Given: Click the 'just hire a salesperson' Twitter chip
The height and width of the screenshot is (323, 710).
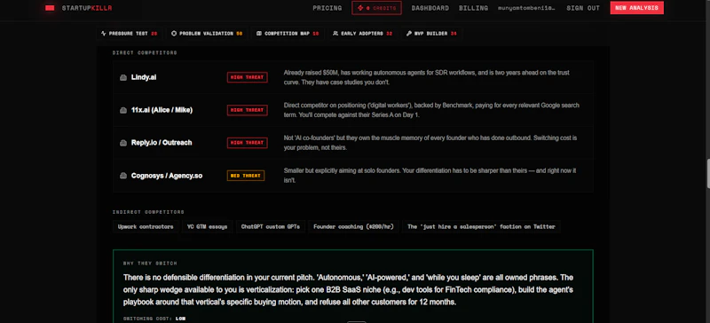Looking at the screenshot, I should coord(481,226).
